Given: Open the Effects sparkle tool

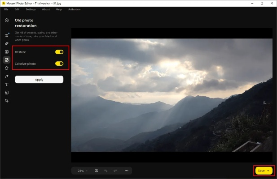Looking at the screenshot, I should pos(7,76).
